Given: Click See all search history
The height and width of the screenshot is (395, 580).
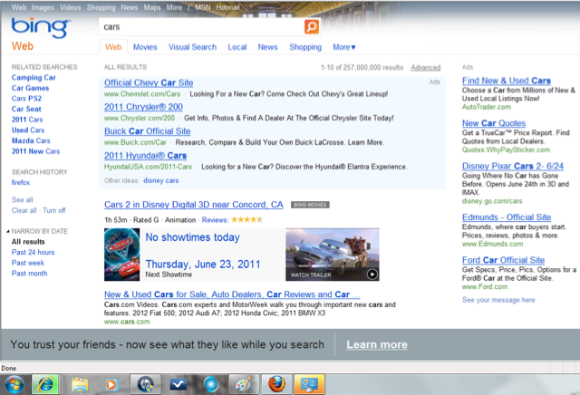Looking at the screenshot, I should point(22,199).
